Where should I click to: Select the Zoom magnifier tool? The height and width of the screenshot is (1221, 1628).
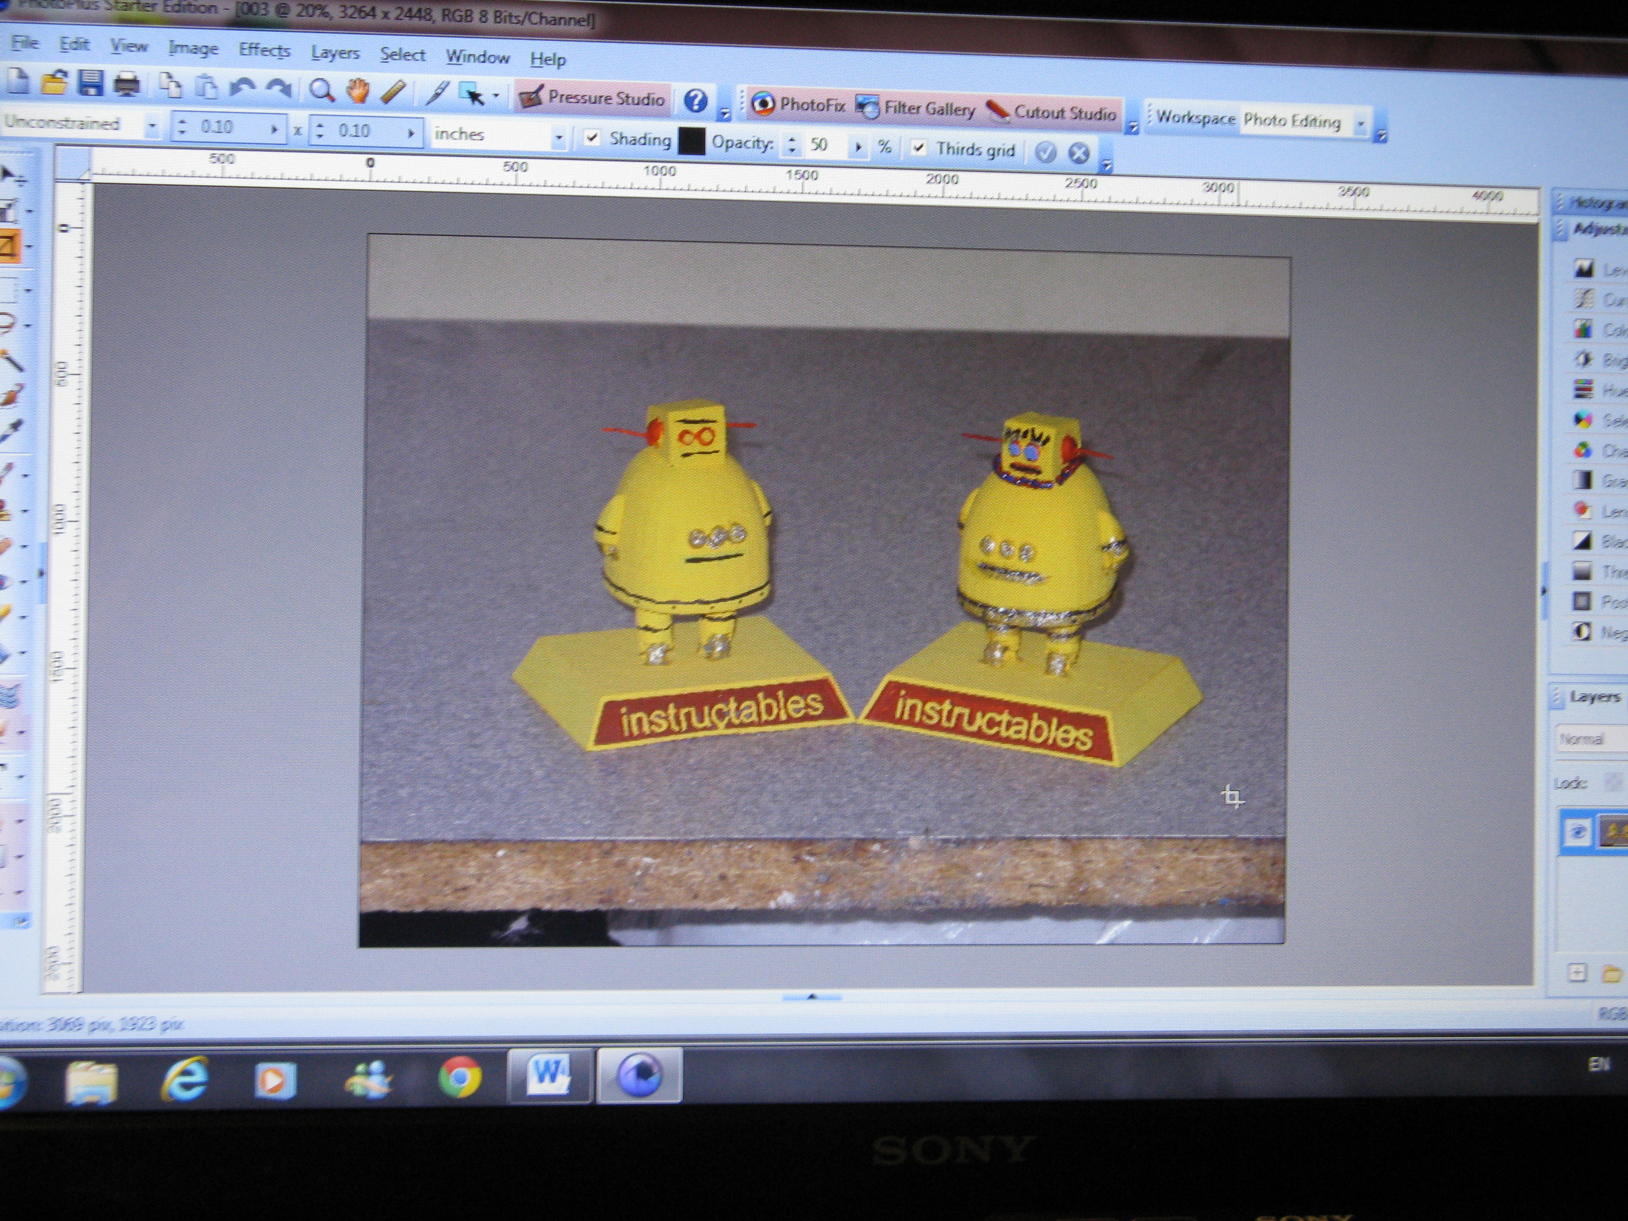322,90
